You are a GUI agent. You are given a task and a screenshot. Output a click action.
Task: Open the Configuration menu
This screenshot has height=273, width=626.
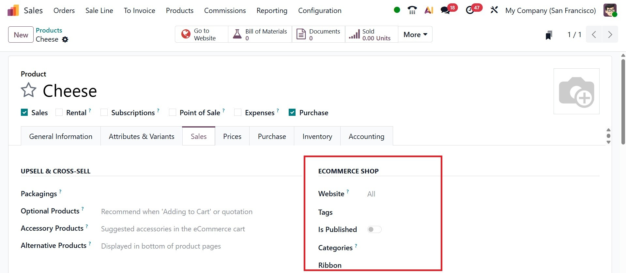tap(319, 10)
